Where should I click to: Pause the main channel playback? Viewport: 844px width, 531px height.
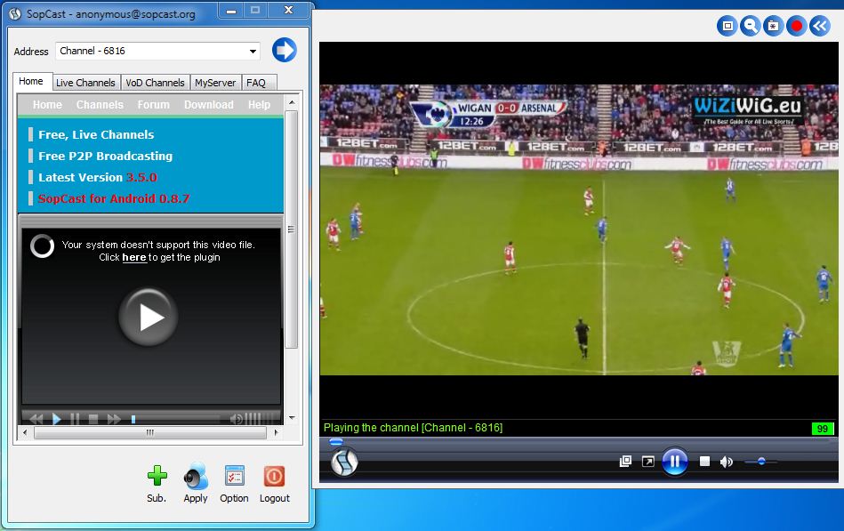tap(675, 462)
